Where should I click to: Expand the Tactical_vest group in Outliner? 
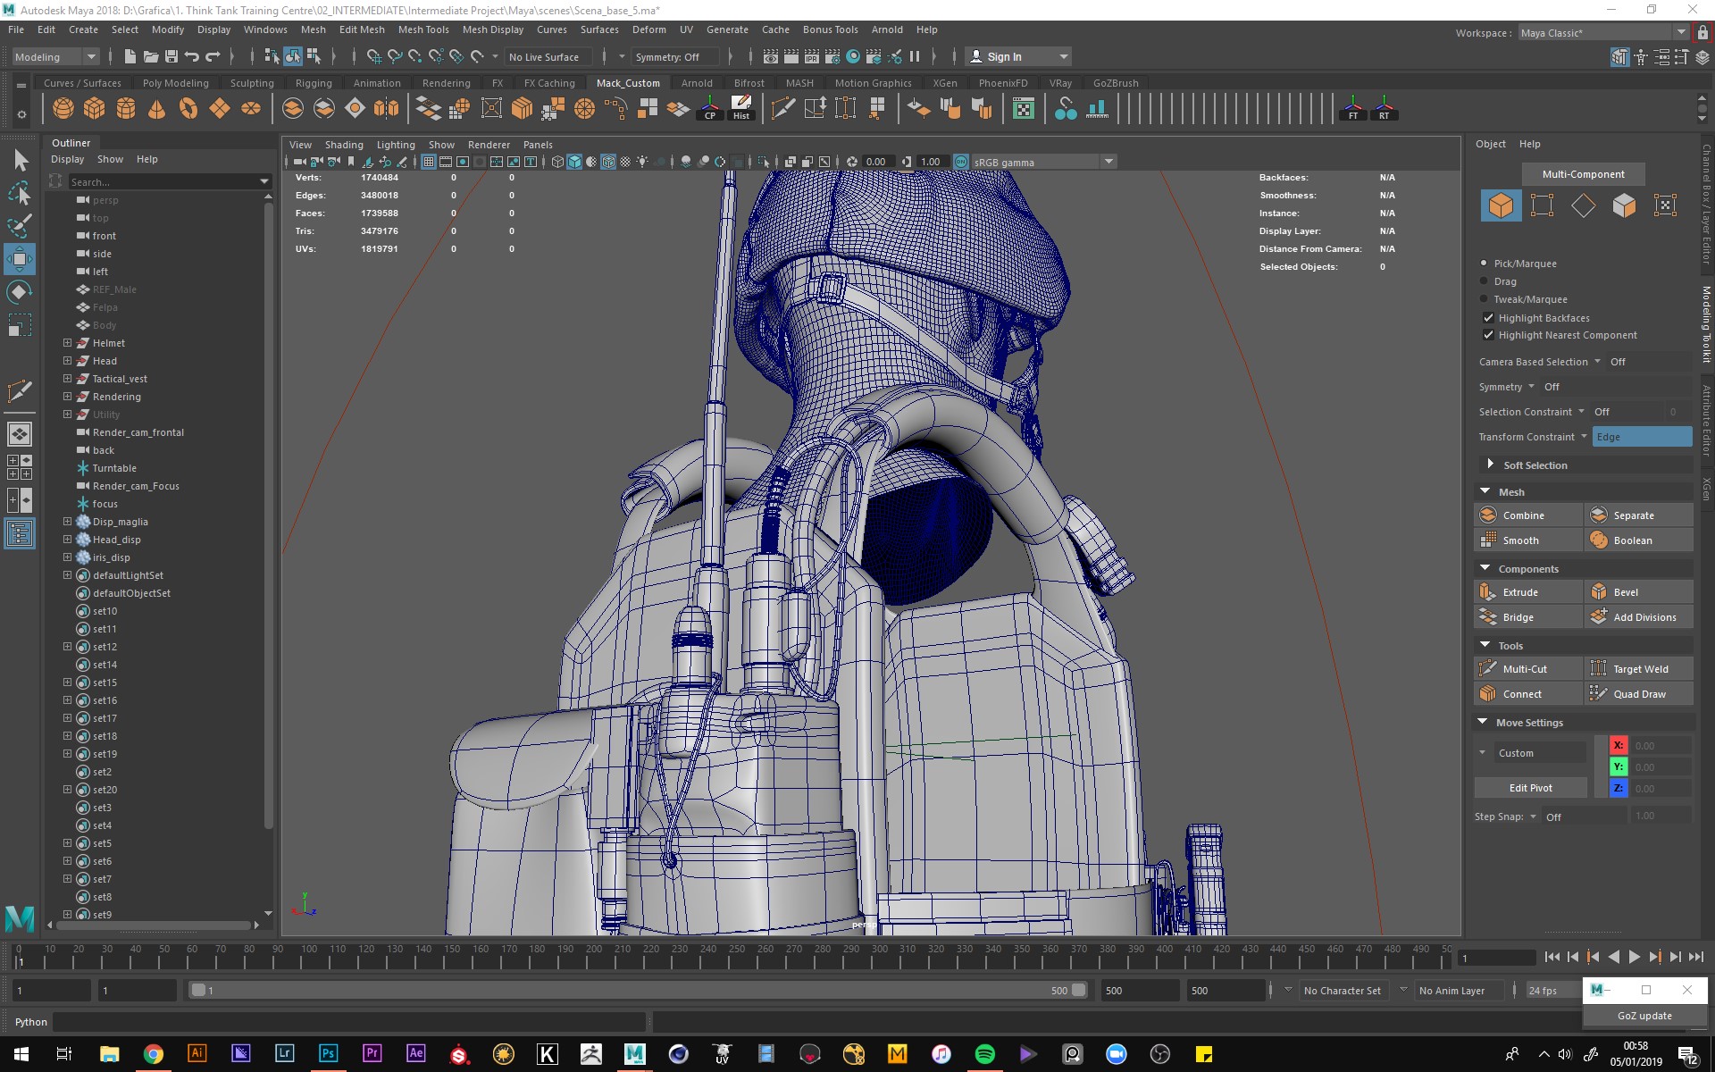click(x=67, y=379)
